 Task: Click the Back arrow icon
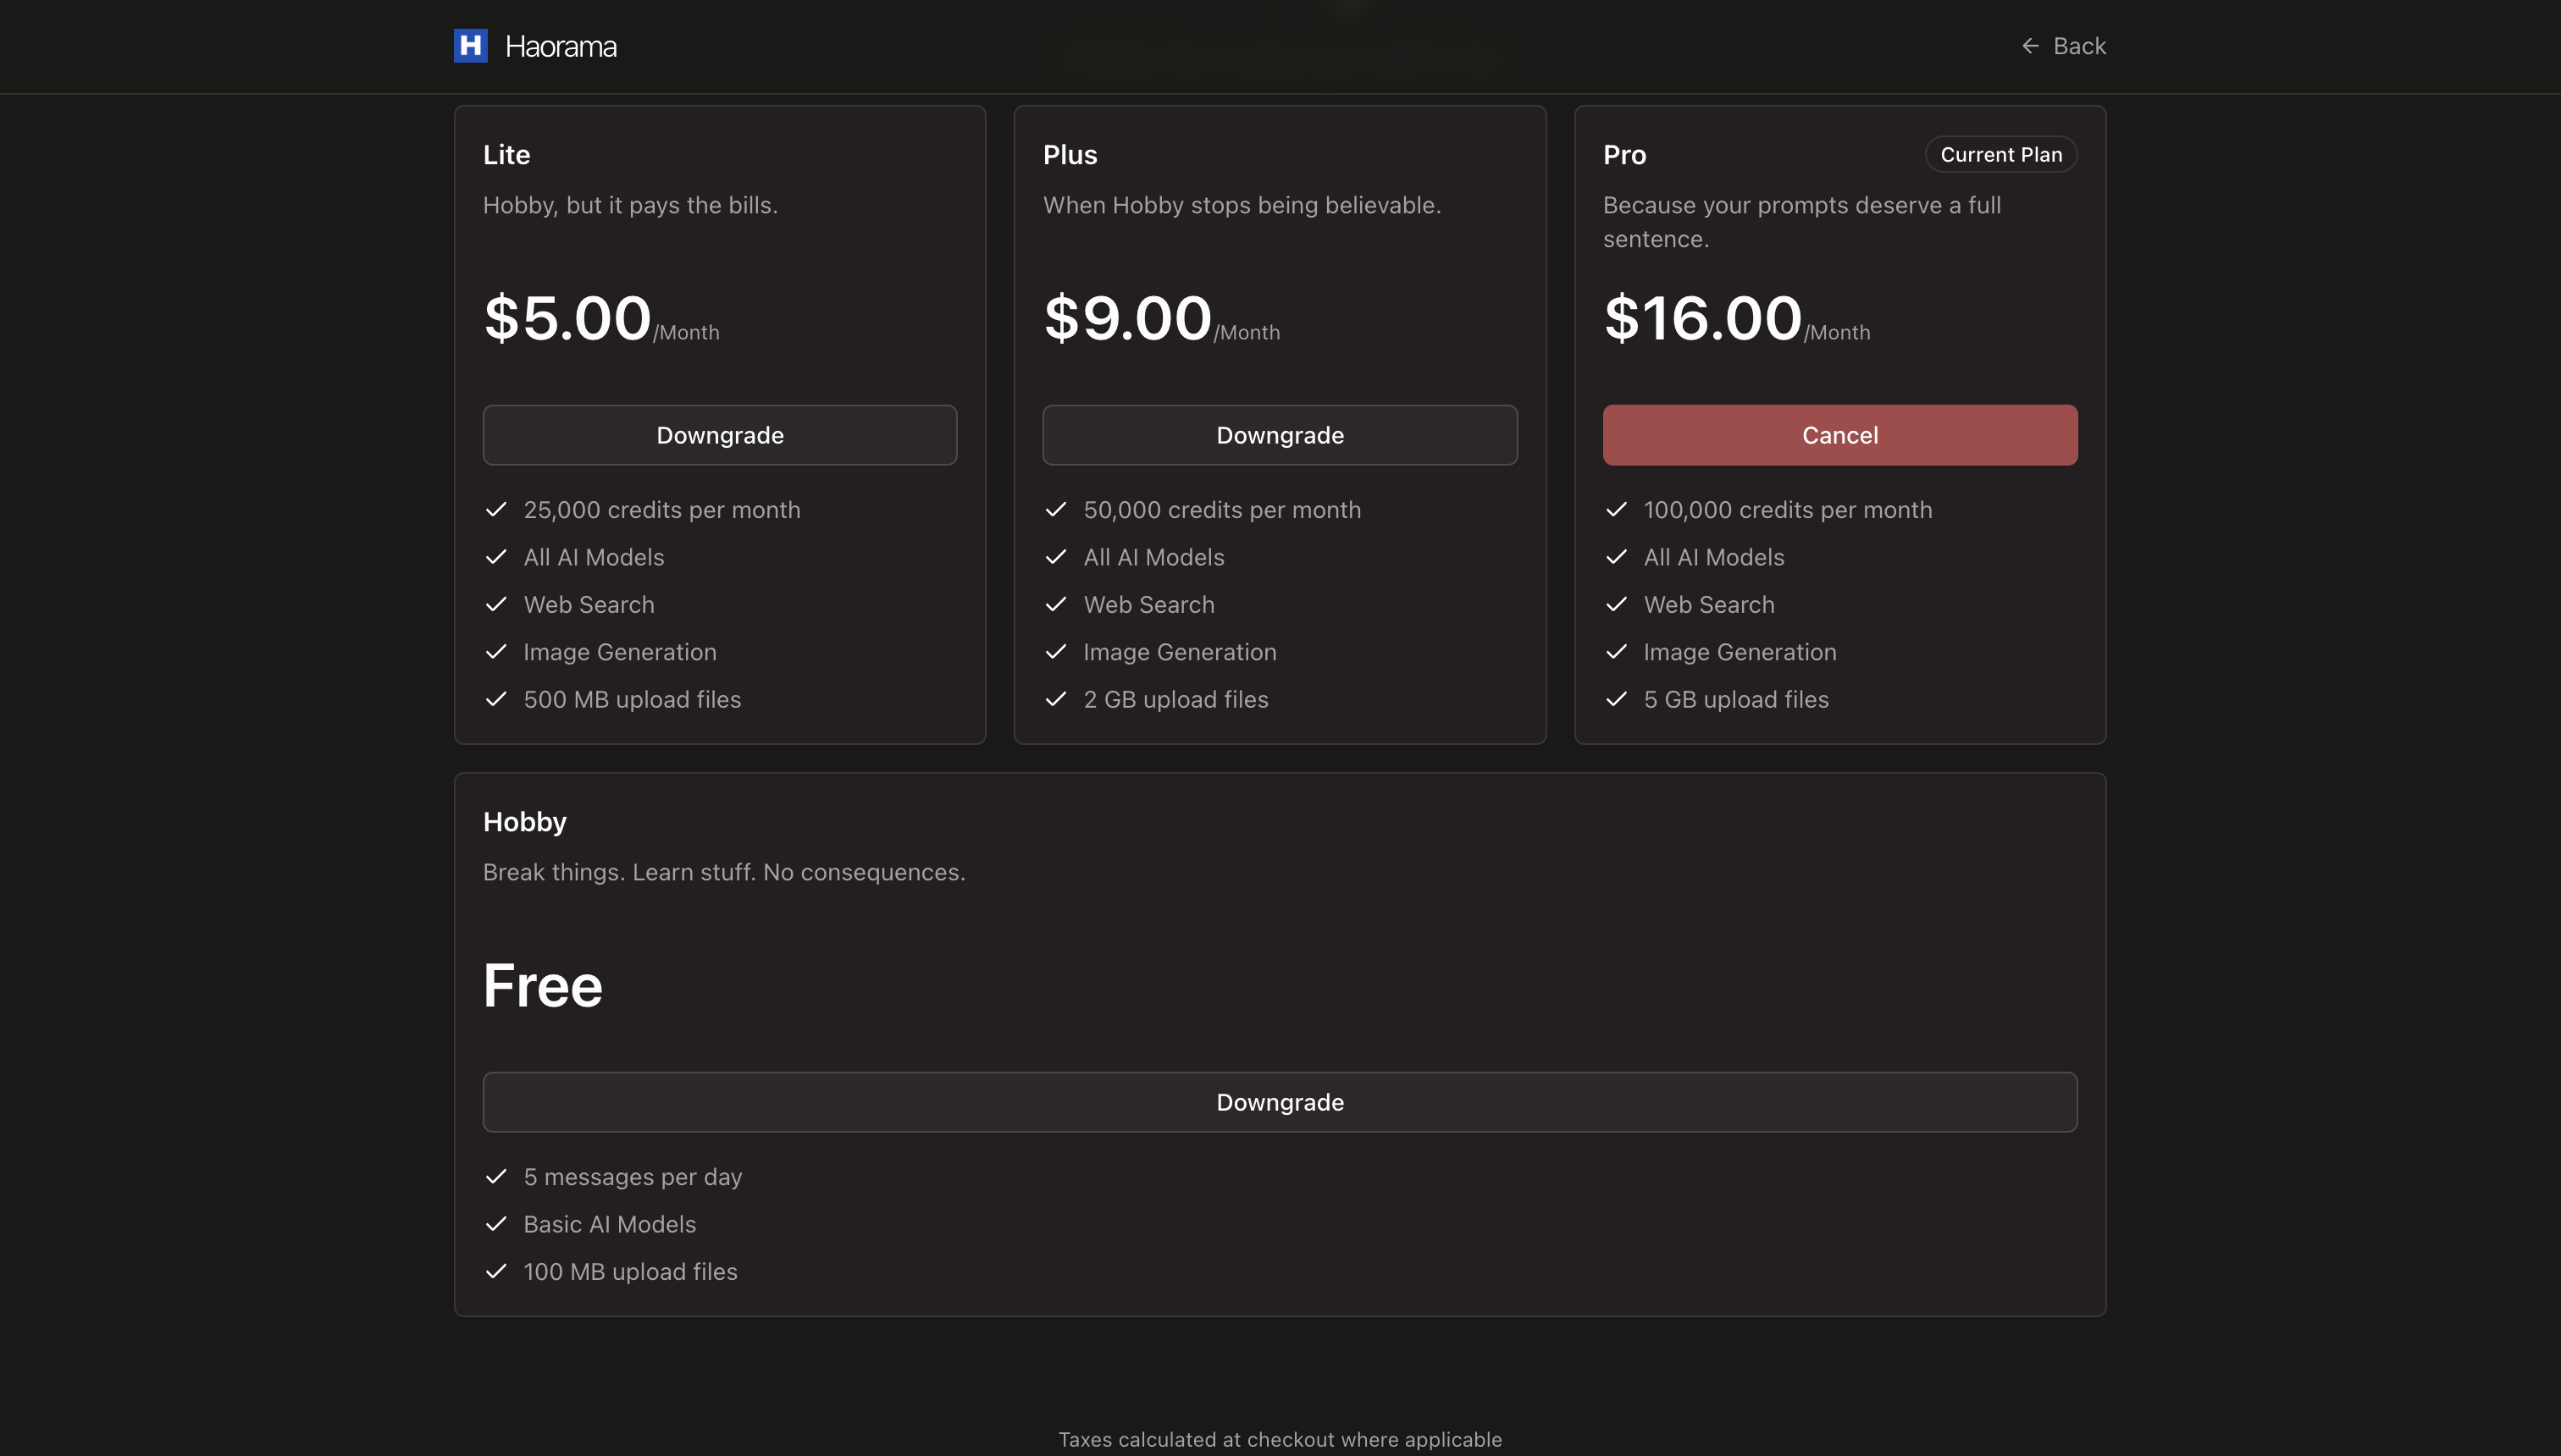tap(2030, 46)
